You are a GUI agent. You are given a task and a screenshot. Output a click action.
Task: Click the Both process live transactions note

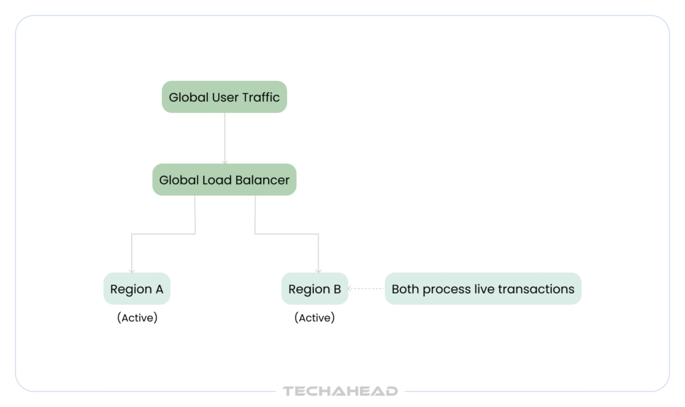coord(483,289)
